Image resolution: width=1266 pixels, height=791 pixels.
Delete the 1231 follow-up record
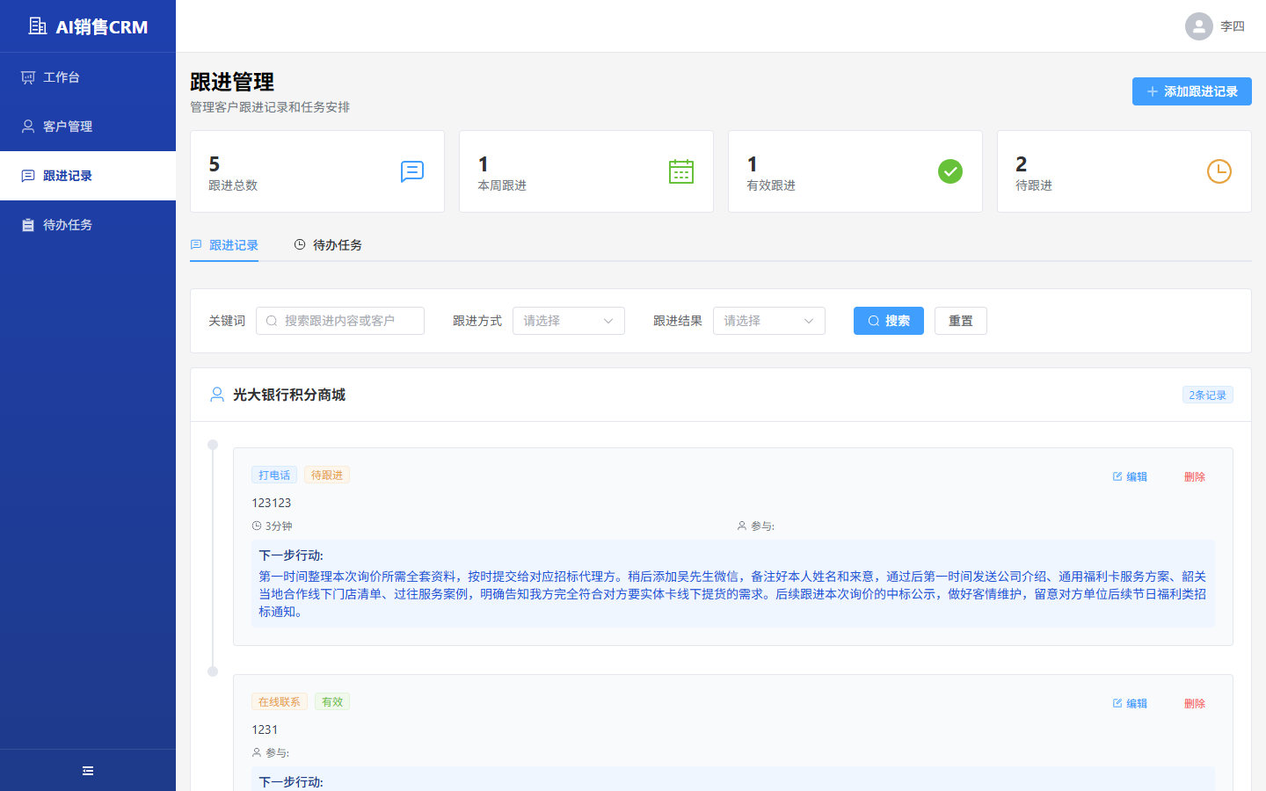coord(1195,703)
